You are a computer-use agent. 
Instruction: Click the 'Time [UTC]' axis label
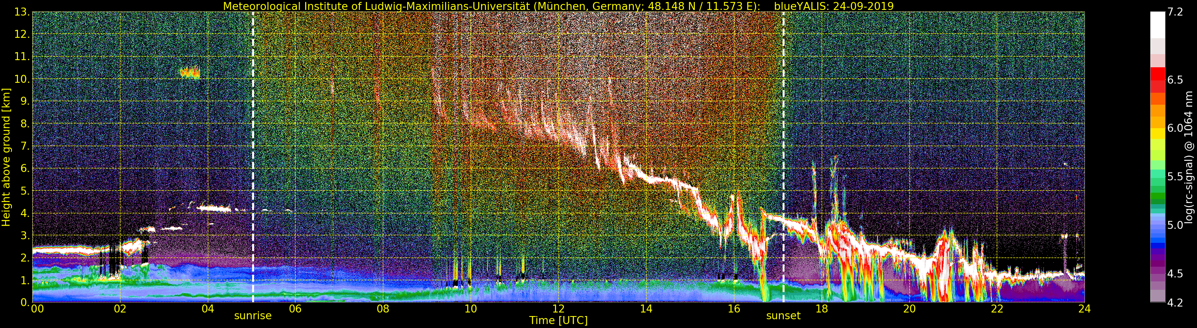(558, 320)
